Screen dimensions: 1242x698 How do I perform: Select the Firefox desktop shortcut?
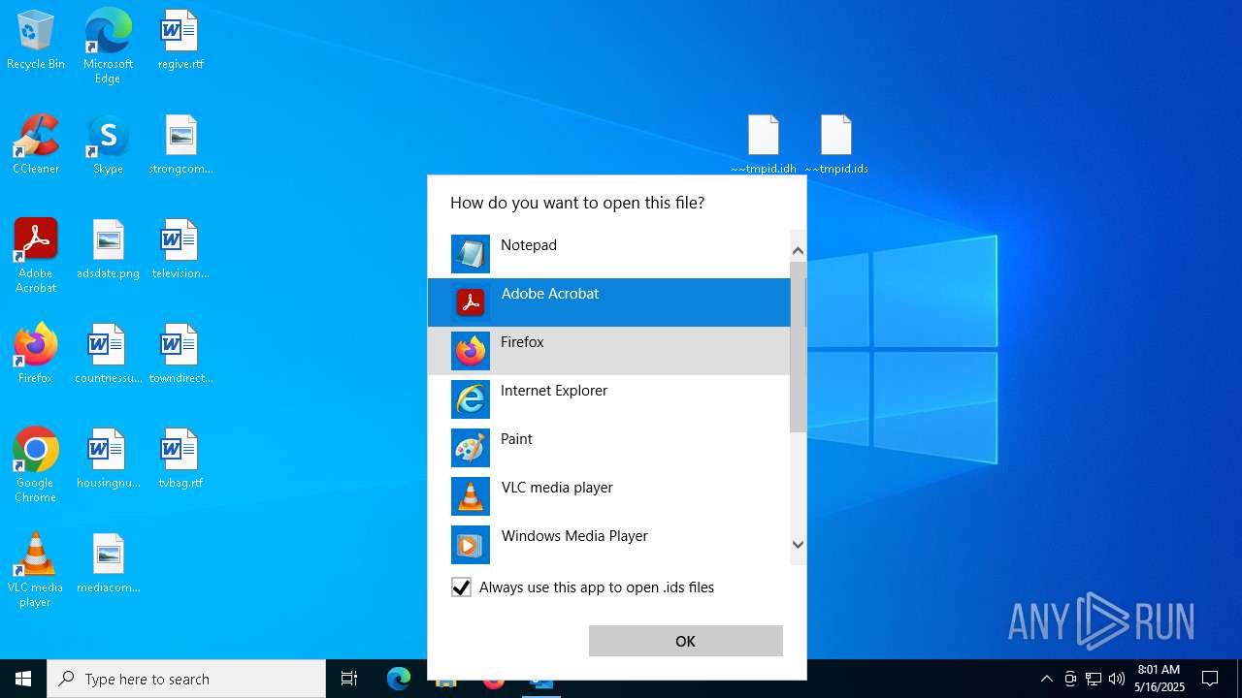[x=36, y=355]
